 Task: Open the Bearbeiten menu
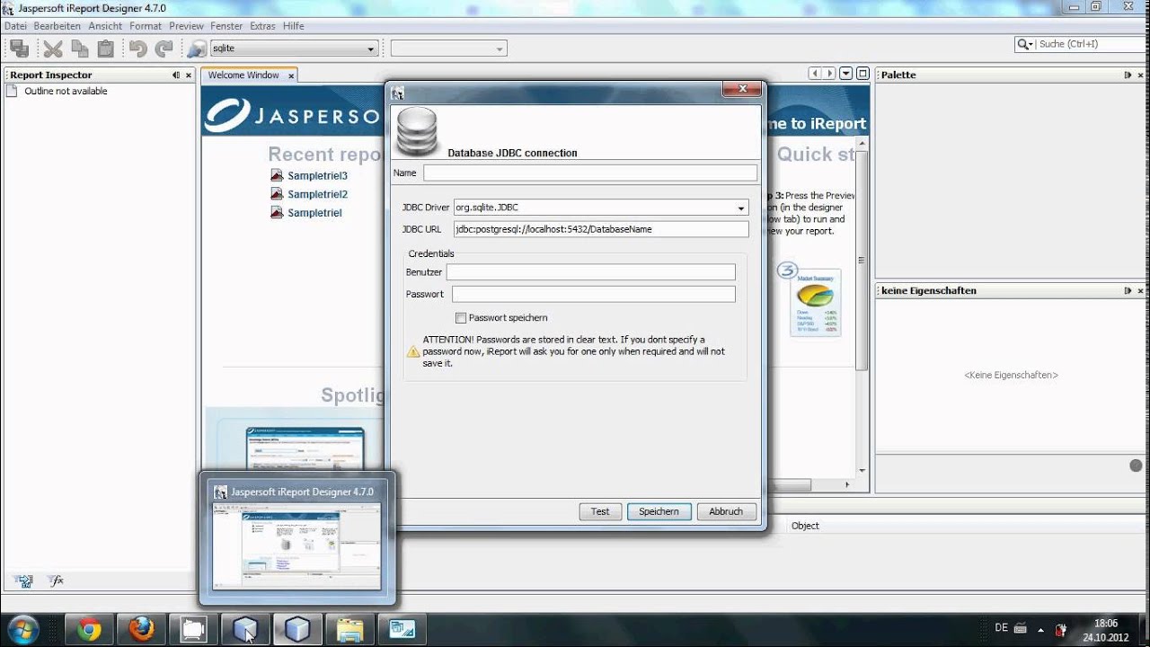57,26
